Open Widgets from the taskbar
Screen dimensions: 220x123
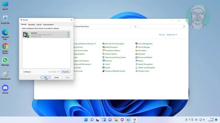coord(104,120)
